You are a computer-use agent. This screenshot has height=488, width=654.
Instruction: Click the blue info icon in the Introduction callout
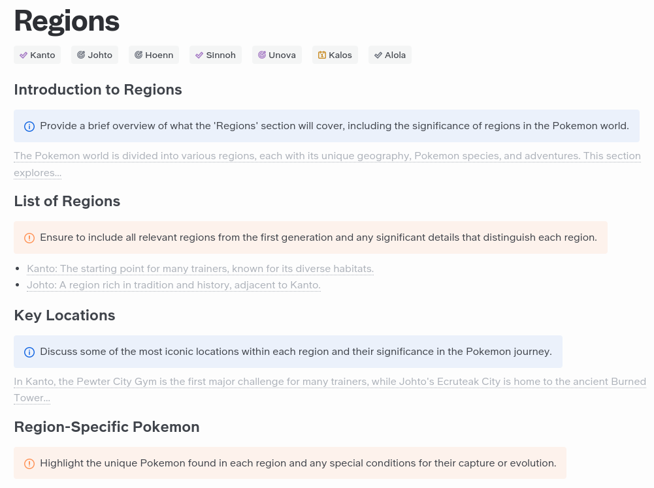(29, 126)
